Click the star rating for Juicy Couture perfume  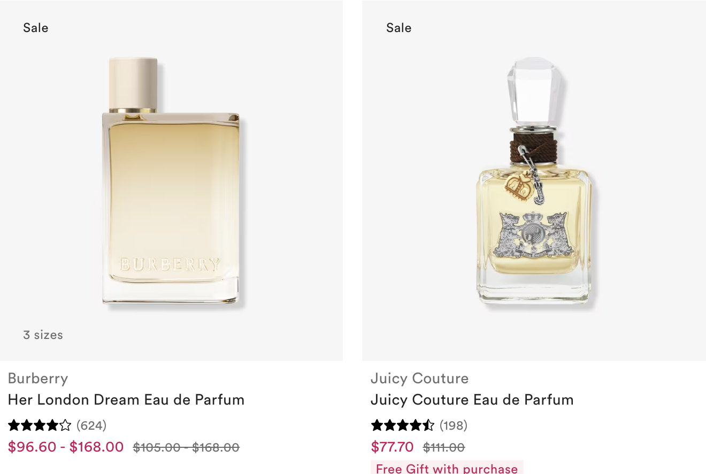402,425
